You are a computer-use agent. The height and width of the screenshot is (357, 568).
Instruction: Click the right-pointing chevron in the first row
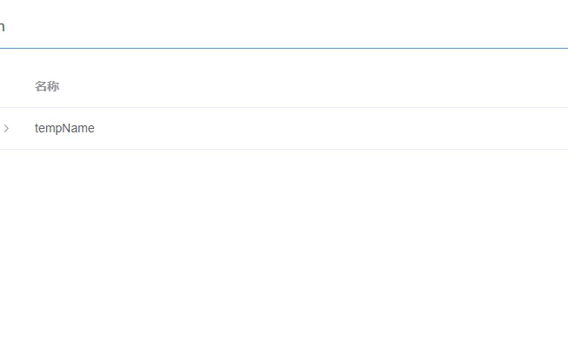tap(6, 129)
